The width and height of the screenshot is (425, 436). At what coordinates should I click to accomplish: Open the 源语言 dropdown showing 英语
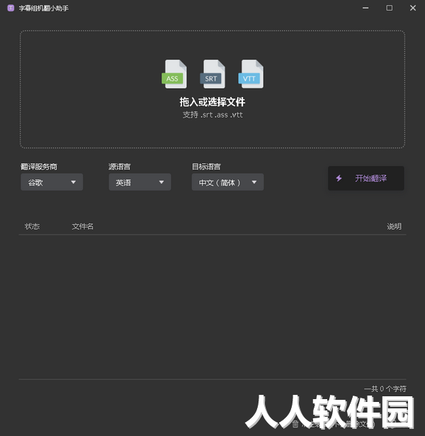(140, 182)
